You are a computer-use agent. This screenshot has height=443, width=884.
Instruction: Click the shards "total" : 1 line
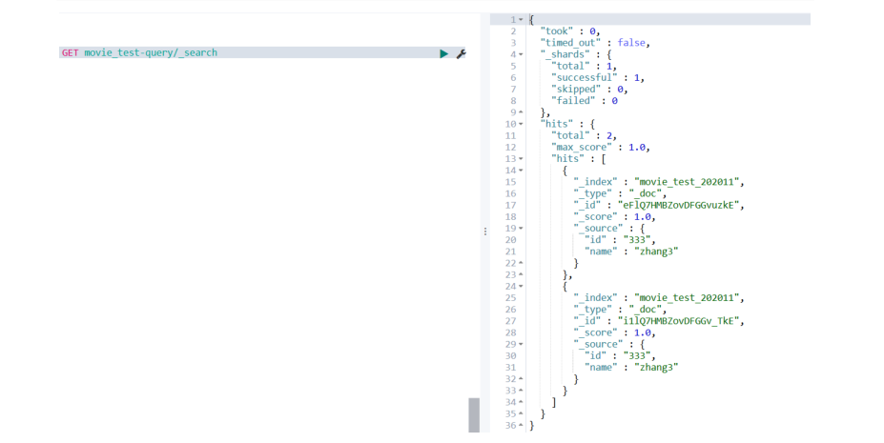point(584,66)
